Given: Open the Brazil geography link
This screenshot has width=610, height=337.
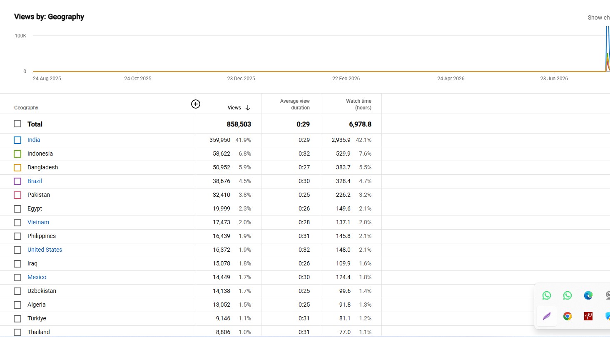Looking at the screenshot, I should [35, 181].
